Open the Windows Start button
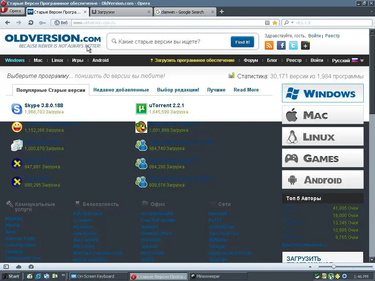The height and width of the screenshot is (281, 375). pyautogui.click(x=11, y=276)
